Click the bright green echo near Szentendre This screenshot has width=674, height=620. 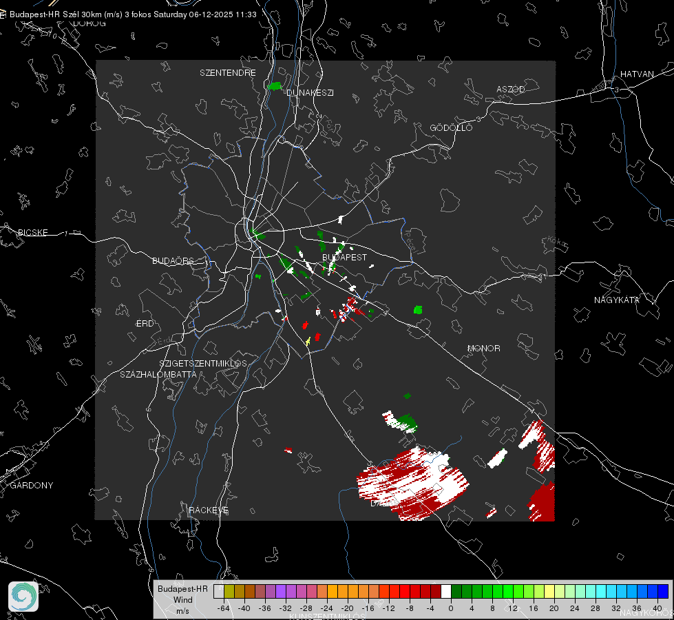pyautogui.click(x=274, y=86)
